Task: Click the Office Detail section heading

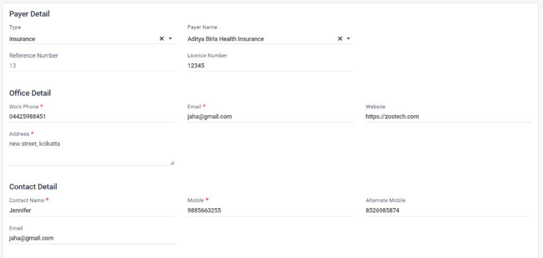Action: [x=30, y=93]
